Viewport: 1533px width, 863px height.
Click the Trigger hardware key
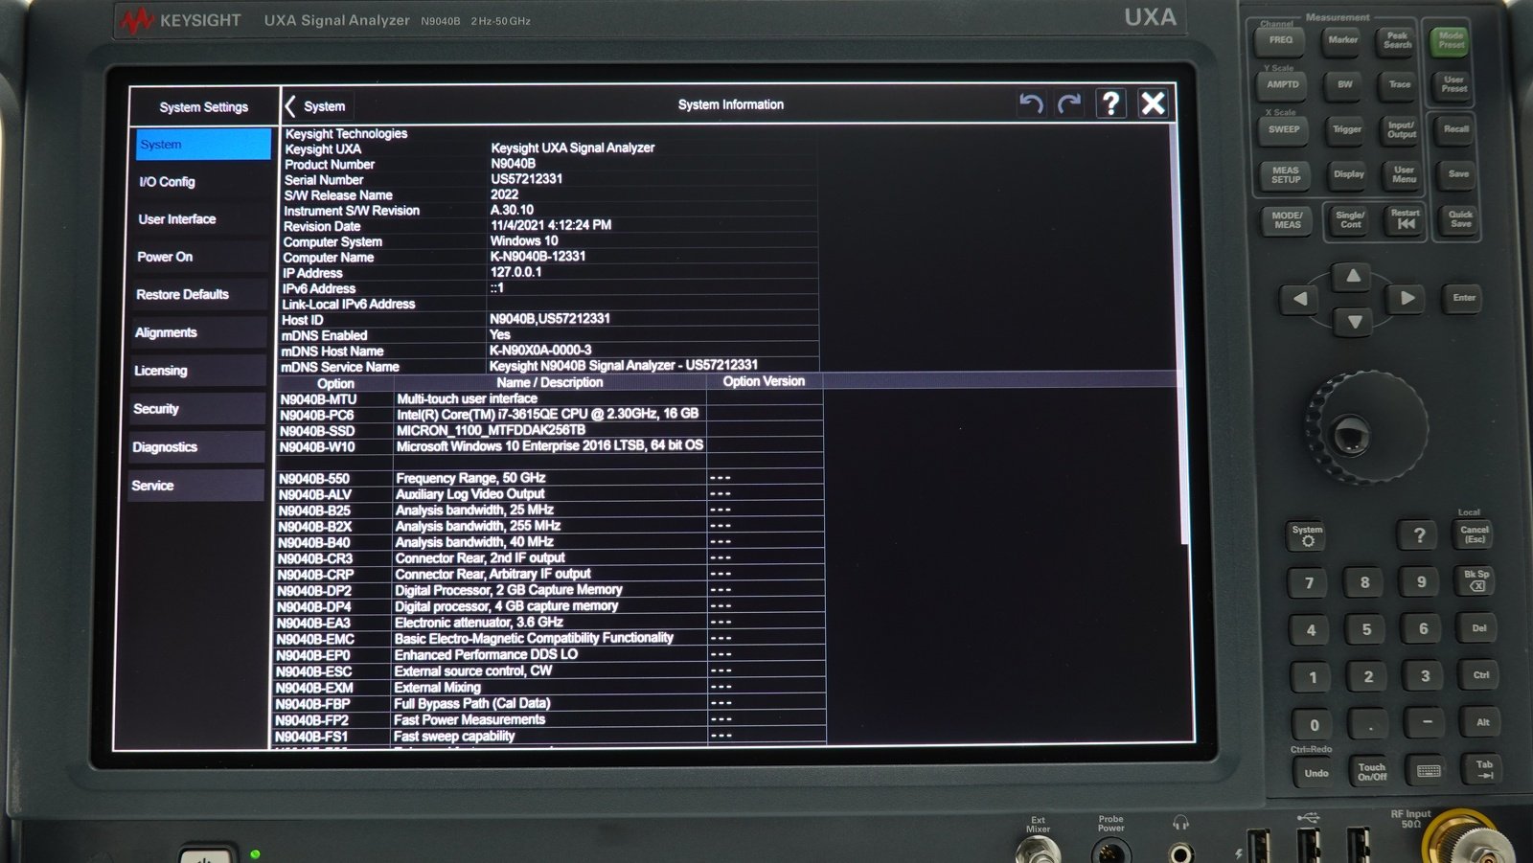(1346, 129)
